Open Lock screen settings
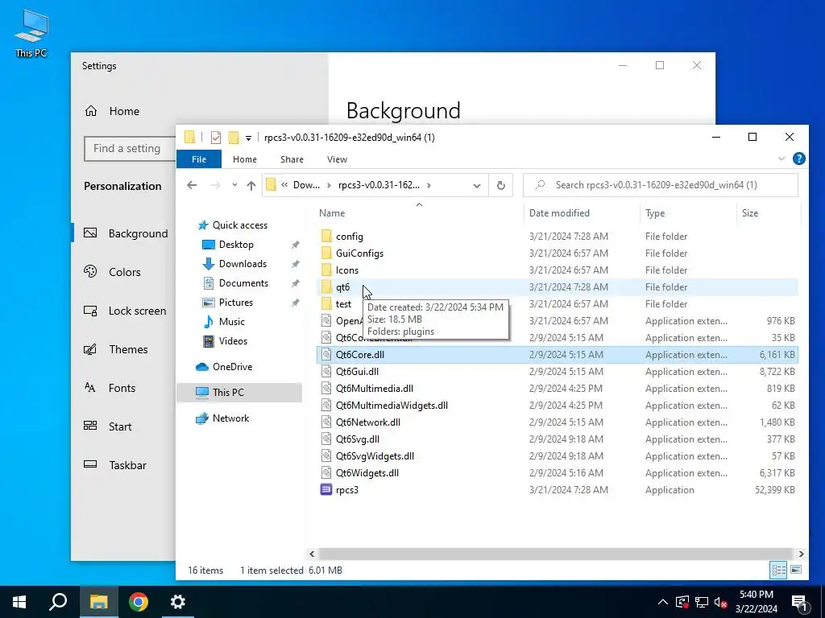Image resolution: width=825 pixels, height=618 pixels. pyautogui.click(x=125, y=311)
